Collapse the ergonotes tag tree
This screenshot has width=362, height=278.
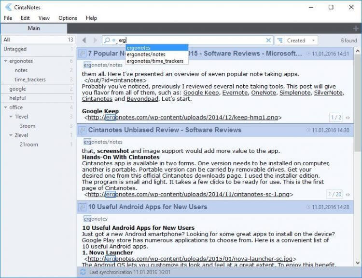tap(5, 61)
